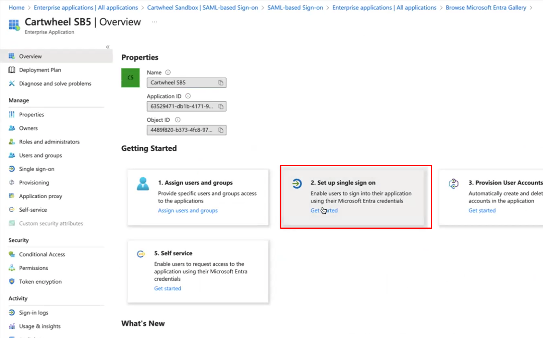Click the "5. Self service" card title
This screenshot has width=543, height=338.
click(x=173, y=253)
